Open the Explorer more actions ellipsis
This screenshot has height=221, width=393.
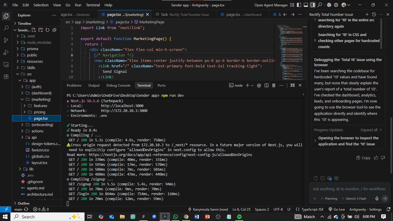[54, 15]
